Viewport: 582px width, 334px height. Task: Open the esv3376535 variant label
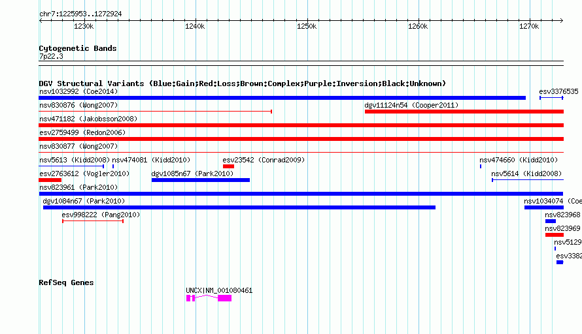(558, 91)
